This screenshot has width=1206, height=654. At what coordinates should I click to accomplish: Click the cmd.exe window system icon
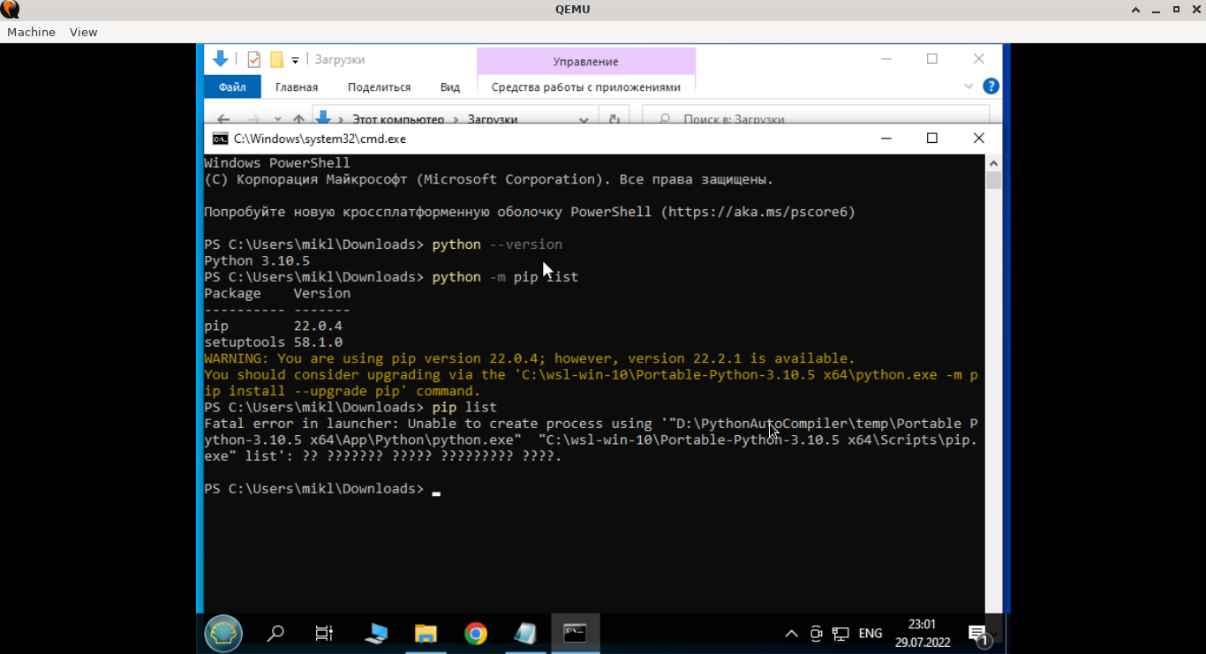[x=220, y=139]
